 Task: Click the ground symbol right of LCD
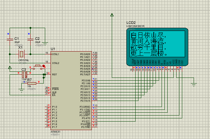point(194,85)
